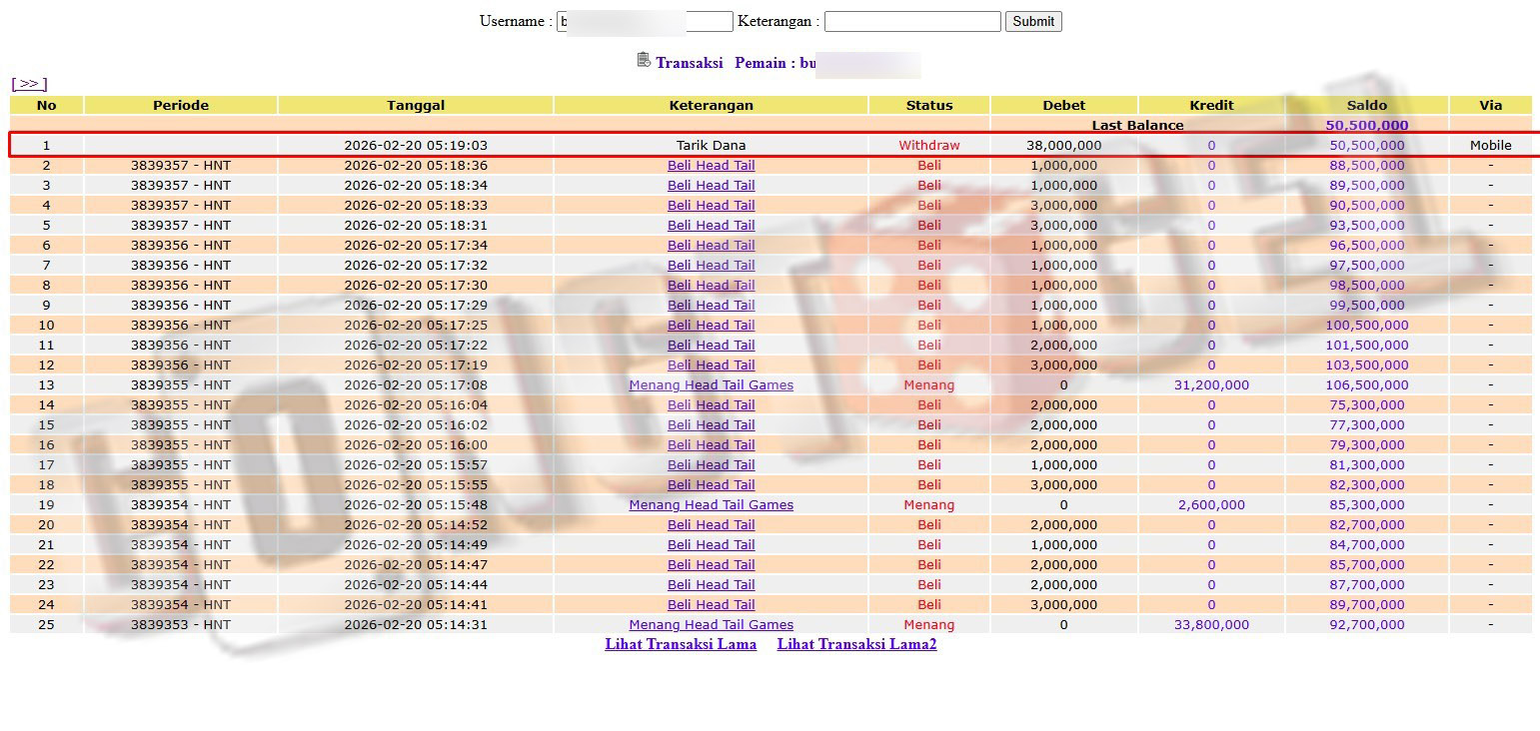
Task: Click the Saldo column header
Action: pyautogui.click(x=1366, y=105)
